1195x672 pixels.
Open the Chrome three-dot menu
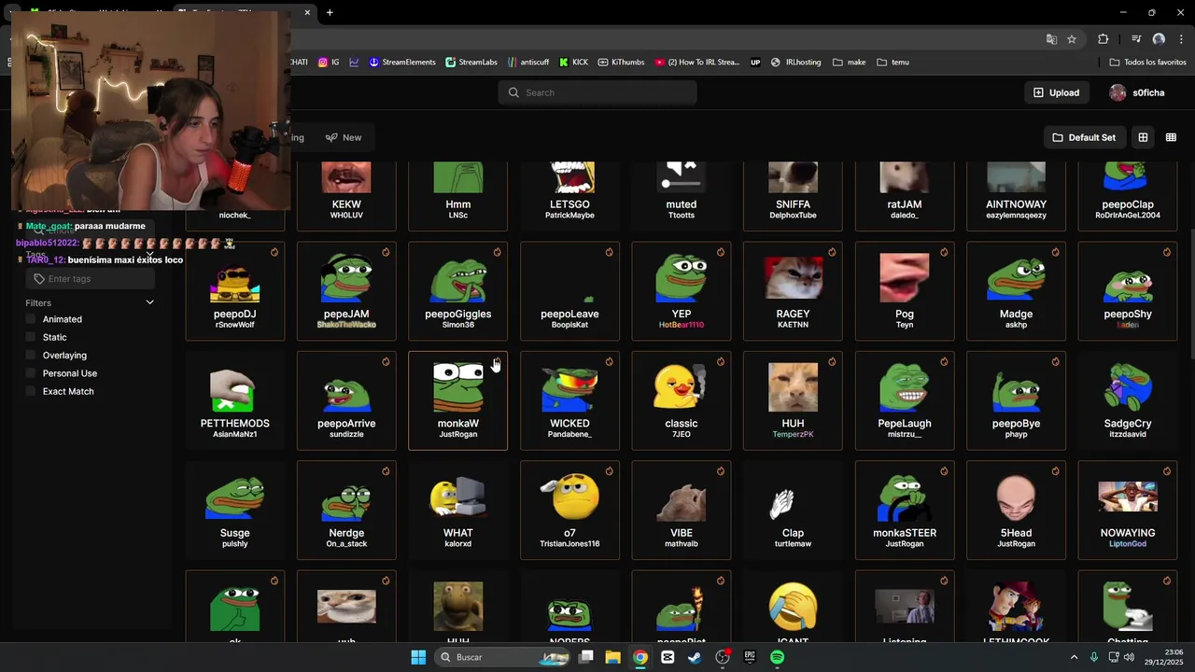tap(1181, 39)
